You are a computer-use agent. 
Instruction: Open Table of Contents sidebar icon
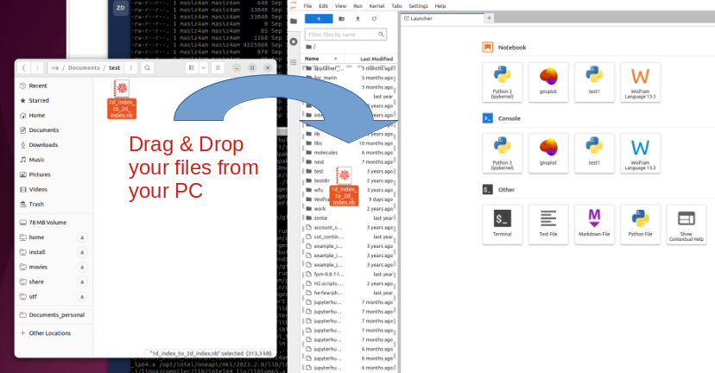point(294,62)
